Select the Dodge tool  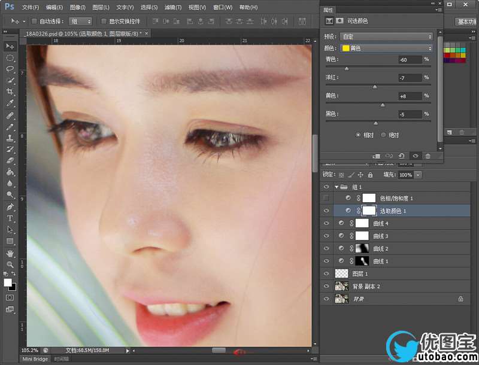10,194
